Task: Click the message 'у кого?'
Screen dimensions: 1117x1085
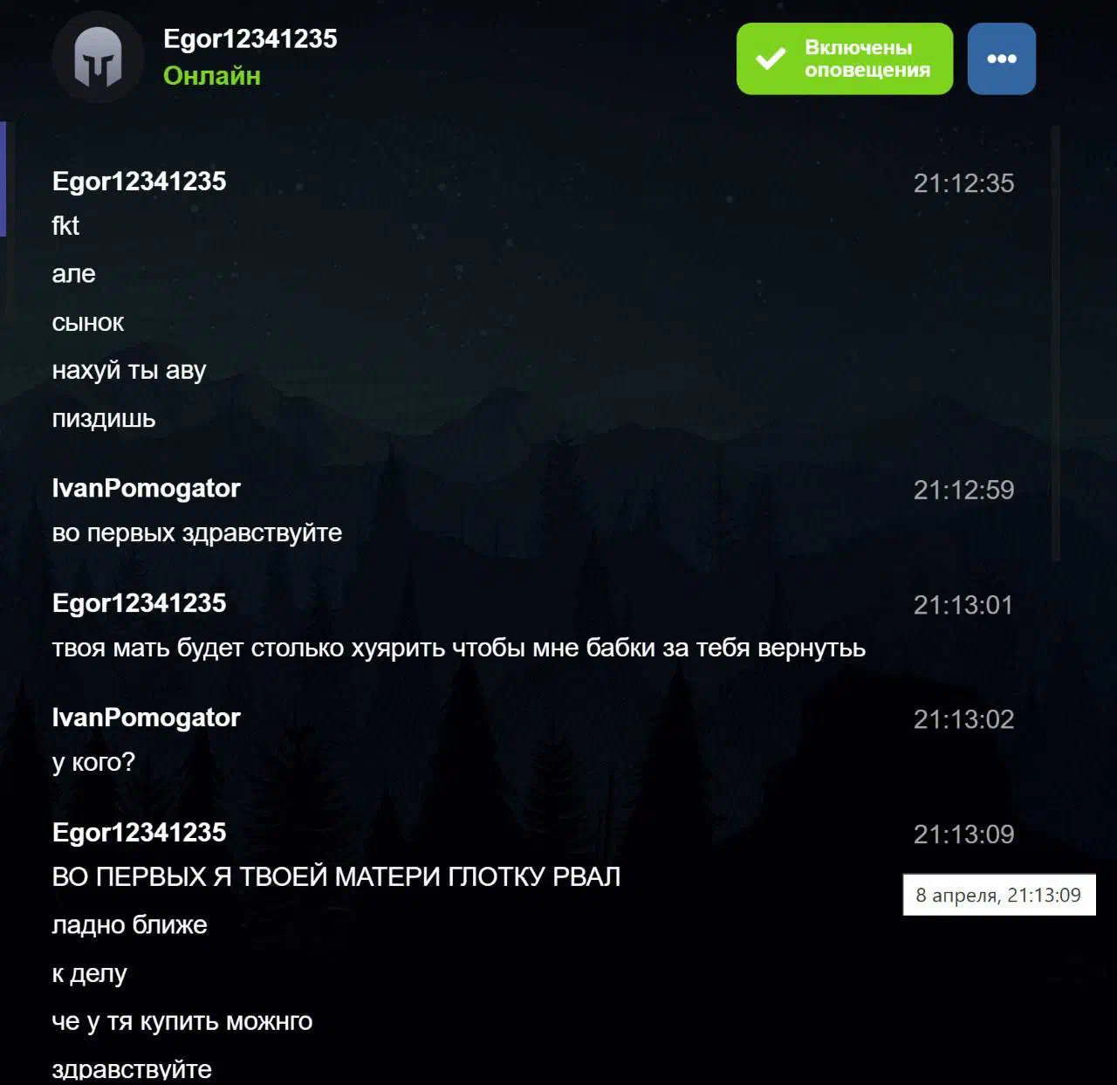Action: tap(93, 762)
